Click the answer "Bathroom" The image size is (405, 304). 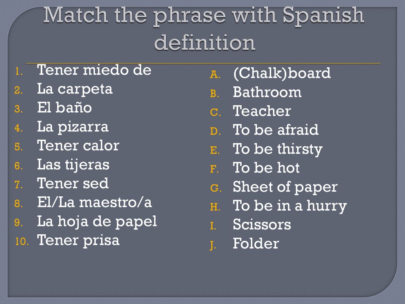(267, 92)
